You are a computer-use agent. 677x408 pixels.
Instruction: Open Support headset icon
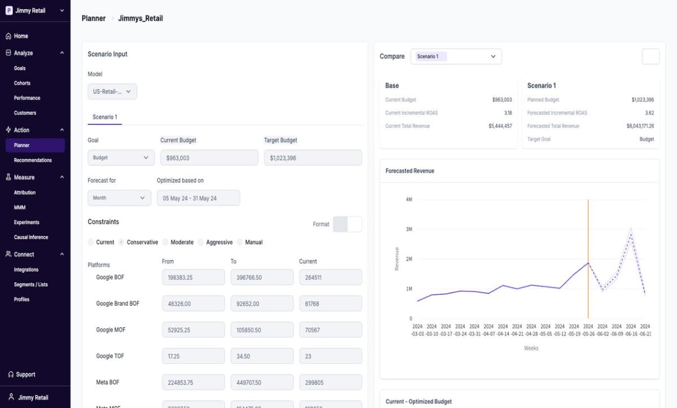tap(11, 375)
